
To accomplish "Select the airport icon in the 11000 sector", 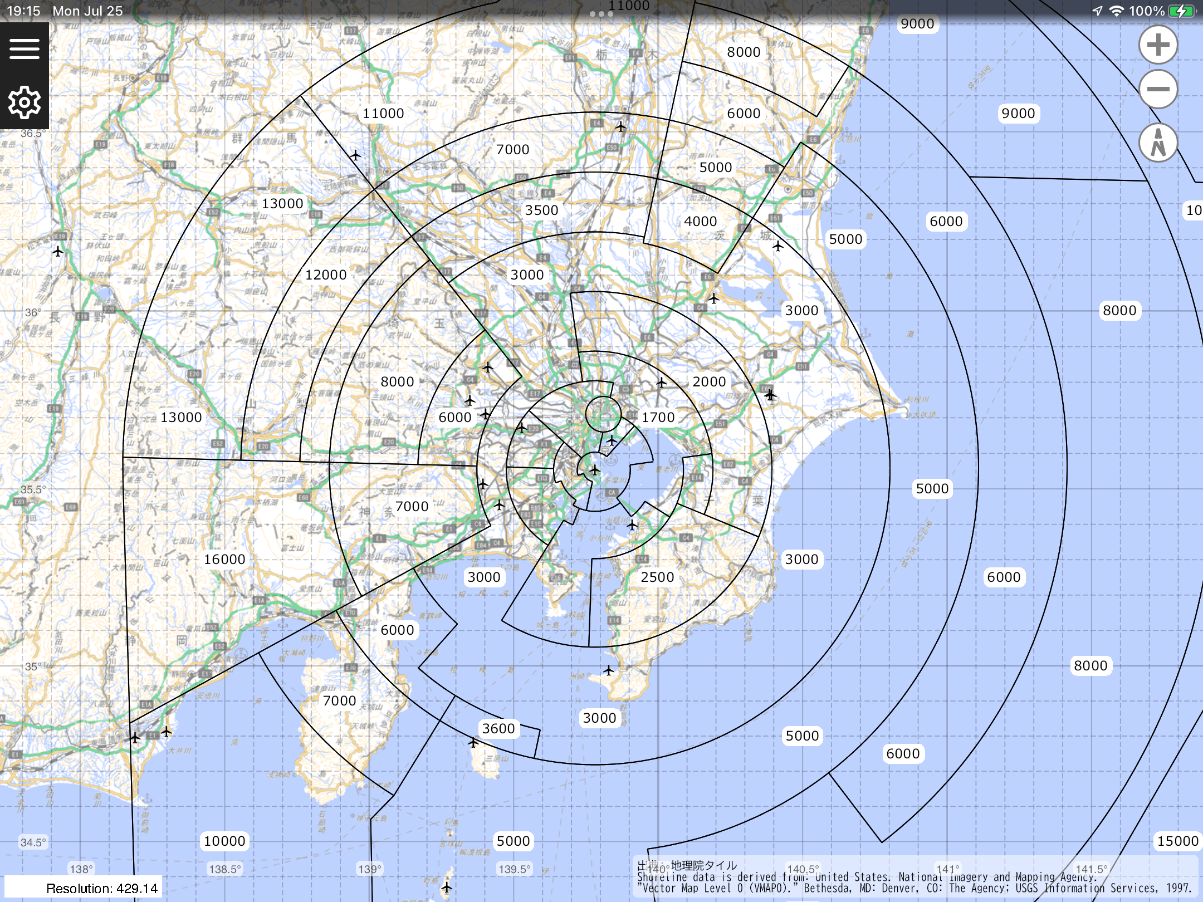I will [x=355, y=155].
